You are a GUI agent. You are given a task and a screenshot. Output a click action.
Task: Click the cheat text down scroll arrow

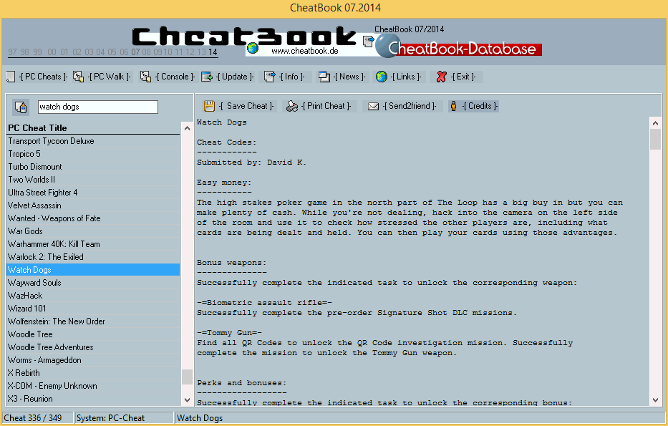(x=656, y=400)
